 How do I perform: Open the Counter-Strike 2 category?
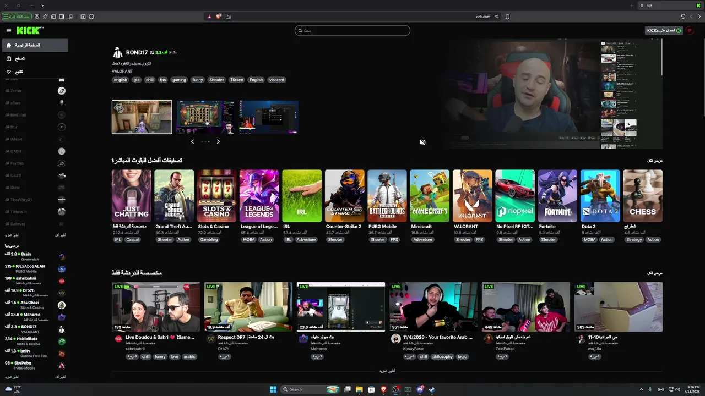(x=345, y=196)
